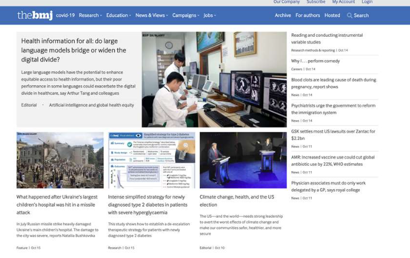Click the Careers category label
This screenshot has width=410, height=258.
tap(297, 69)
